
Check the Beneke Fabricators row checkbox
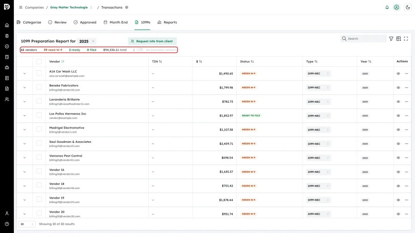tap(39, 87)
